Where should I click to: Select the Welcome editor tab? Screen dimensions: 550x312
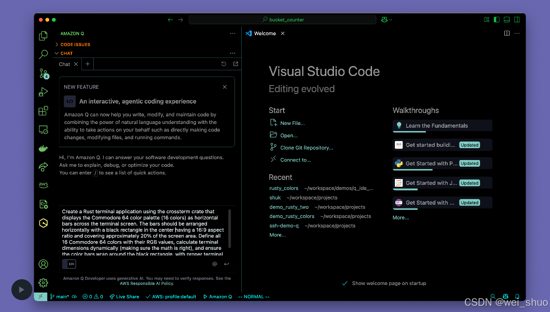pyautogui.click(x=265, y=33)
